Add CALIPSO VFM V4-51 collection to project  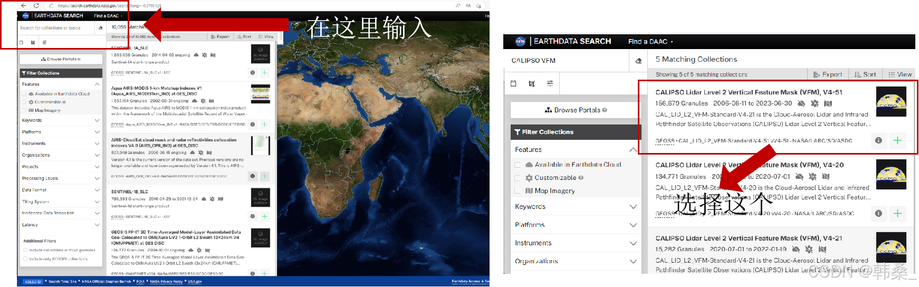[897, 140]
